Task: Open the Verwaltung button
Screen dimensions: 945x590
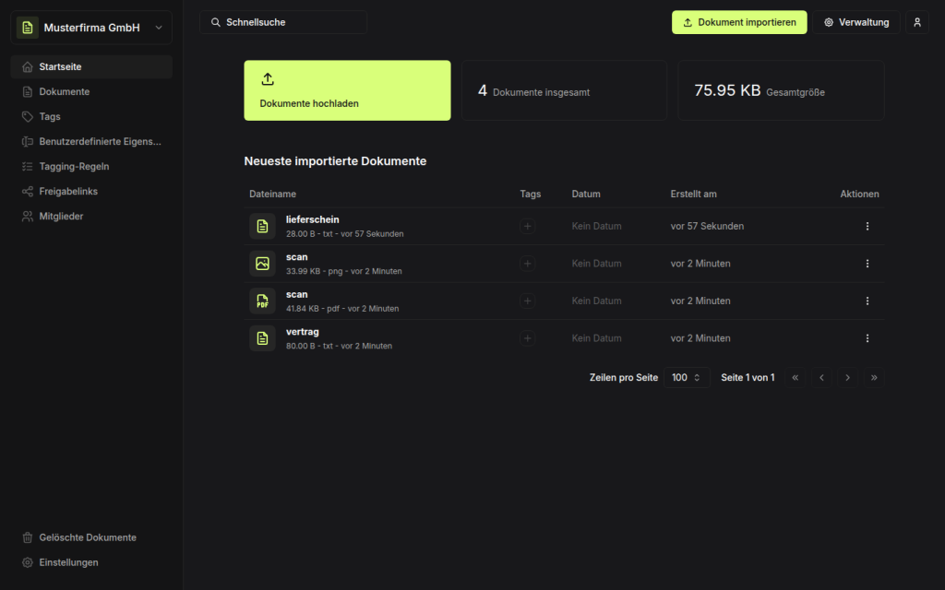Action: [x=855, y=22]
